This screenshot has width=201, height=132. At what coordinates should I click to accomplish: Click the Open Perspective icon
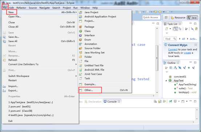point(166,18)
